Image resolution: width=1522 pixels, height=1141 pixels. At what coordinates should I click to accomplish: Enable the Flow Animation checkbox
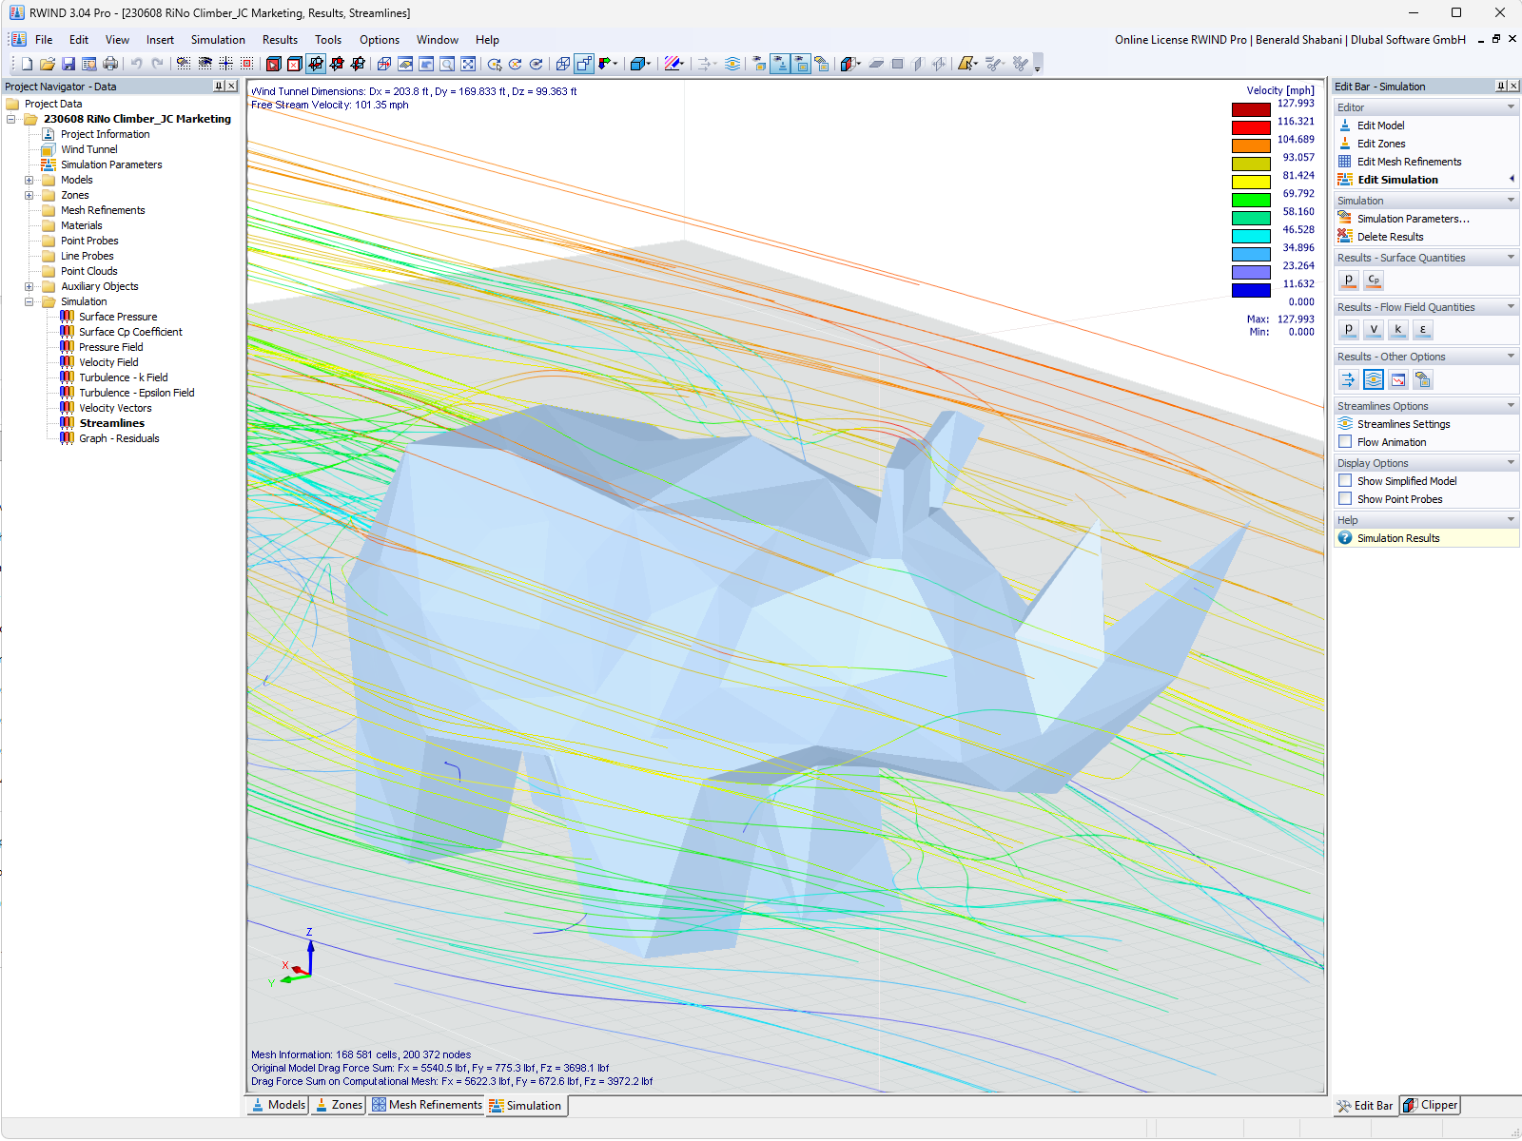tap(1345, 441)
